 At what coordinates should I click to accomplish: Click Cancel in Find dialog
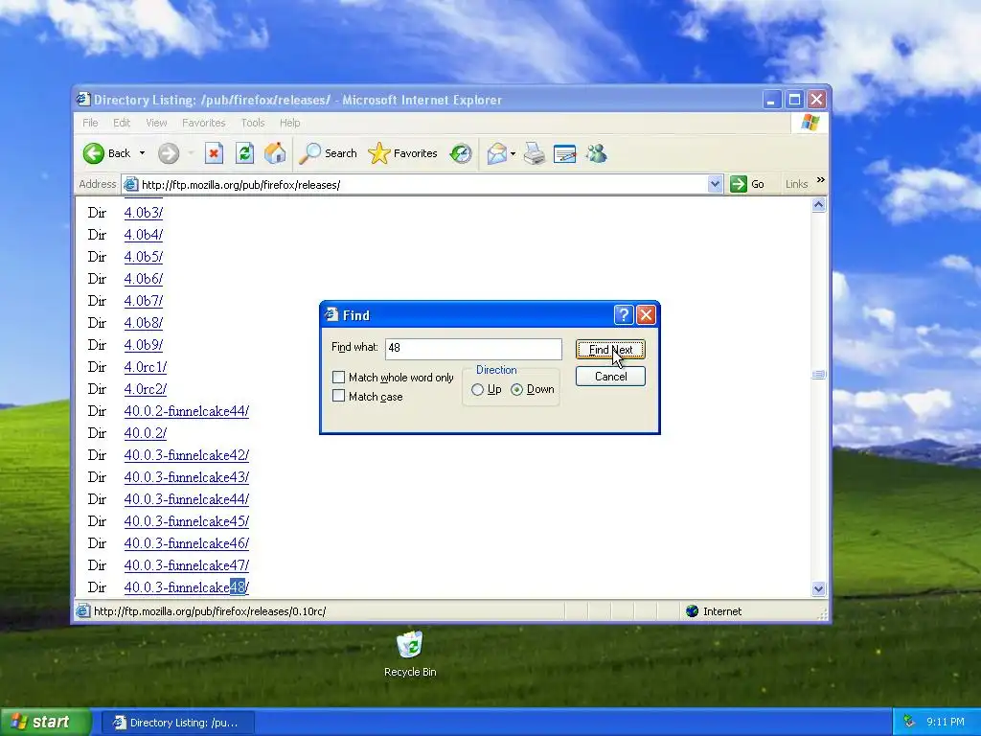[610, 376]
